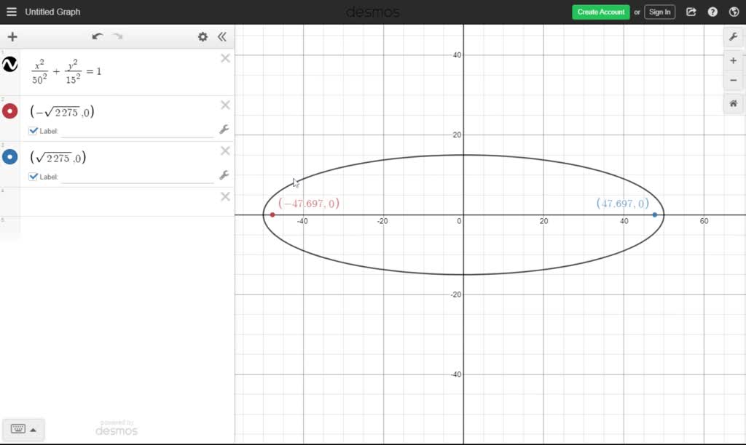
Task: Open the main hamburger menu
Action: [9, 12]
